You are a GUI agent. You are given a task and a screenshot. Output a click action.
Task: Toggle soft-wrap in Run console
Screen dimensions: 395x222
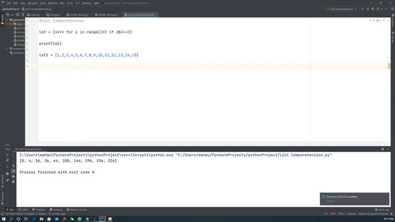click(14, 166)
